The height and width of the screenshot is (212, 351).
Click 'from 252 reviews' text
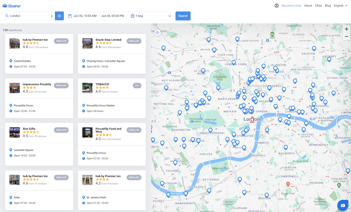[111, 139]
